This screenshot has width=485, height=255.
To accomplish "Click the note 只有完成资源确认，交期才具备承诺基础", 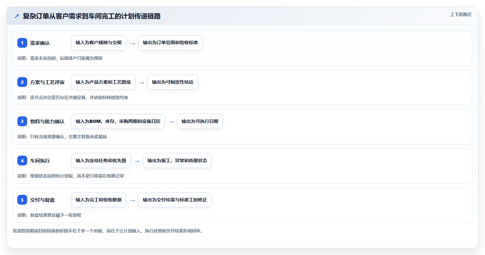I will (x=62, y=137).
